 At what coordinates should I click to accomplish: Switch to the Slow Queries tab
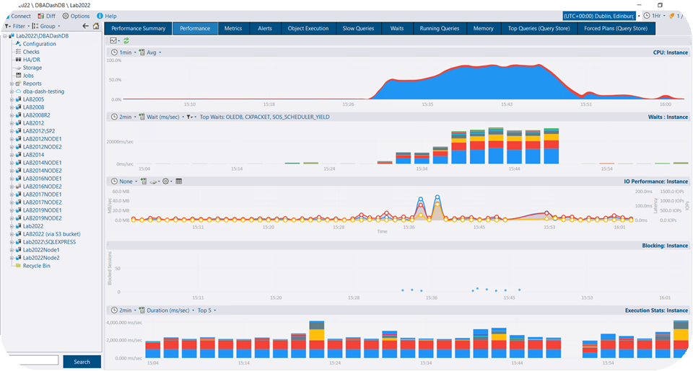(358, 28)
